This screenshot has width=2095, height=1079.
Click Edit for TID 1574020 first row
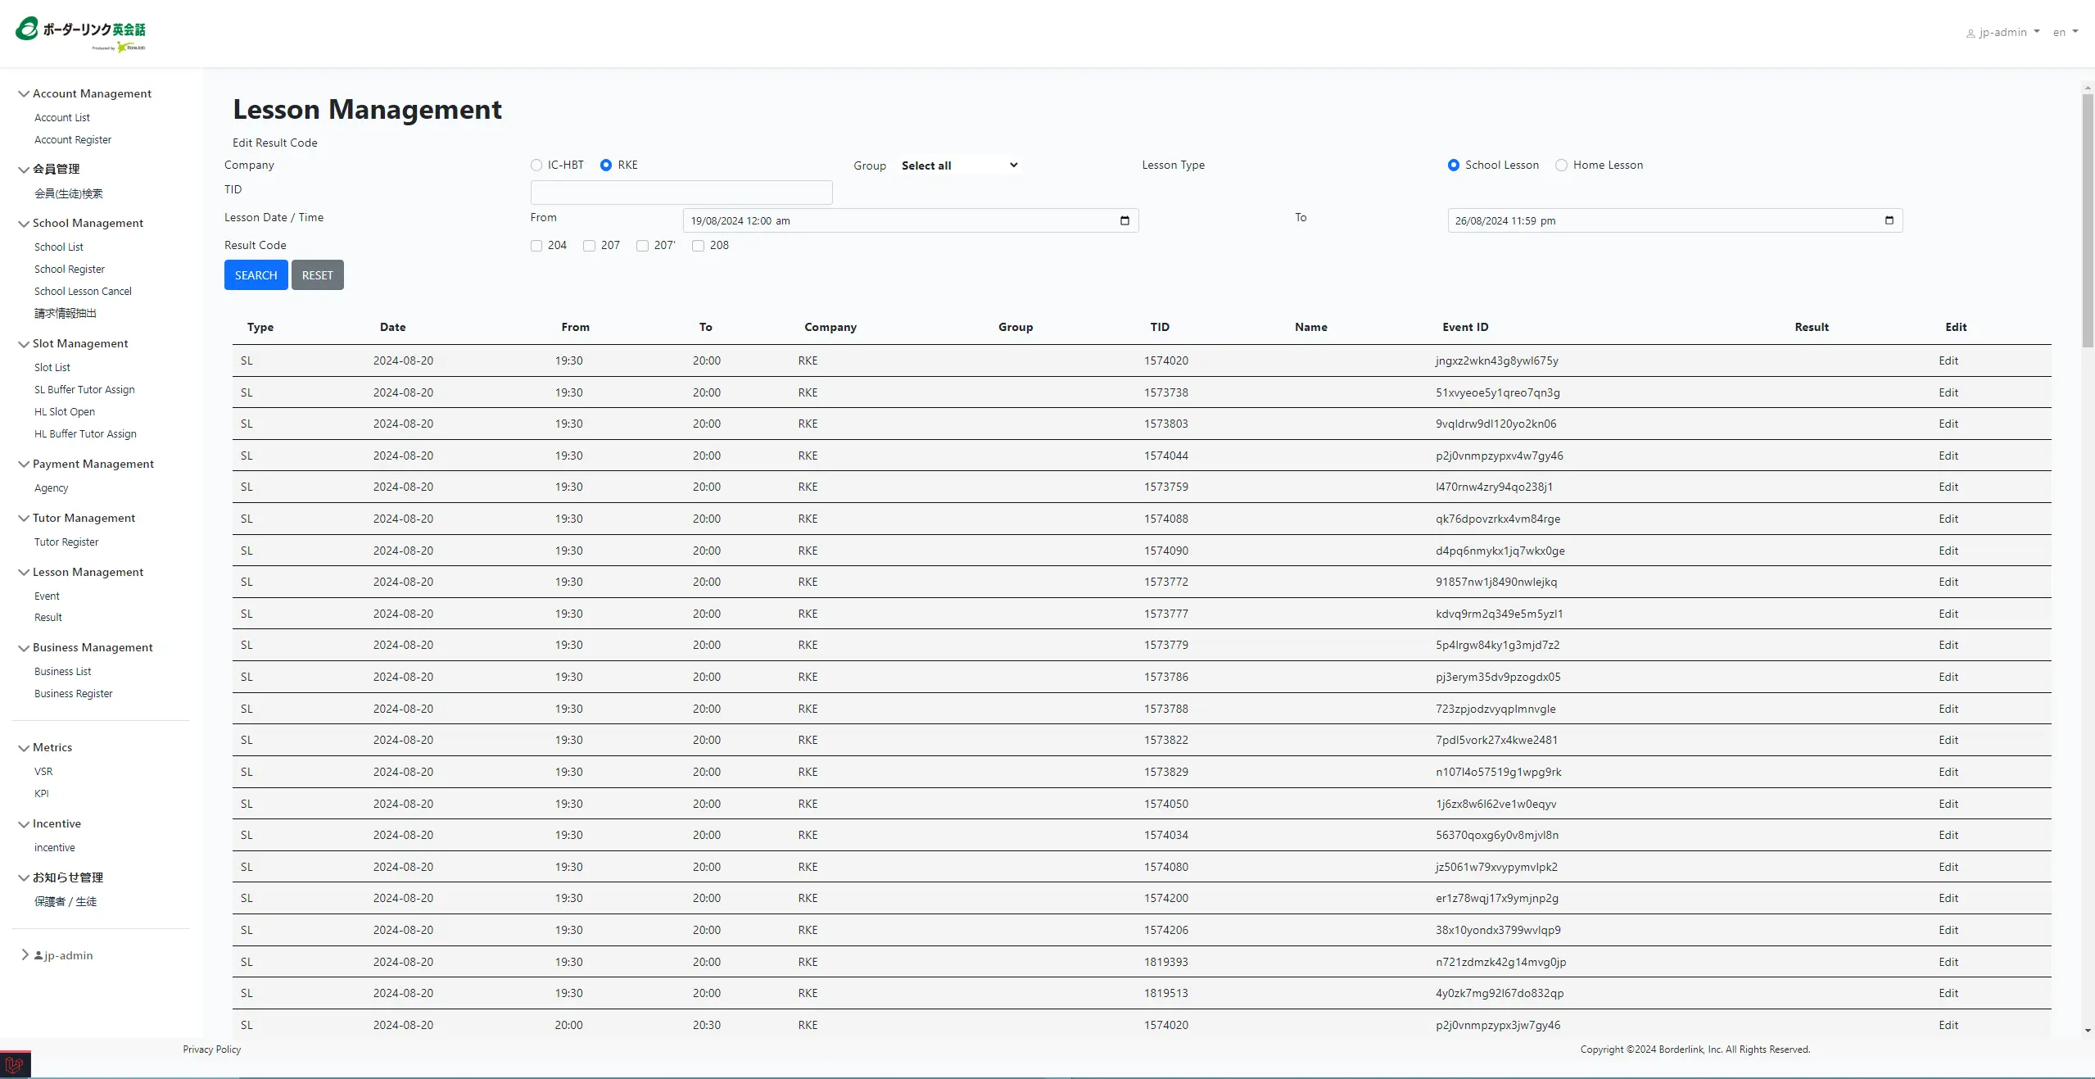[1948, 361]
